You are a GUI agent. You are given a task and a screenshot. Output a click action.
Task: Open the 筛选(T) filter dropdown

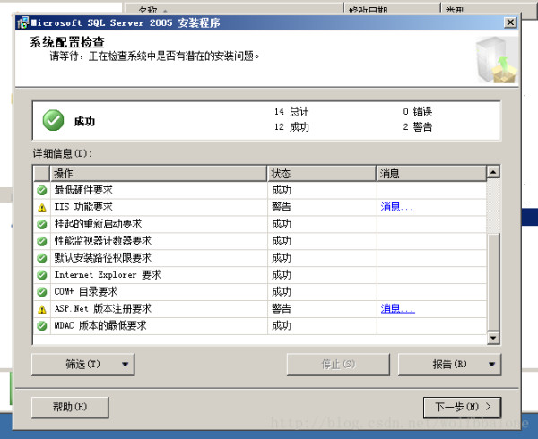(83, 365)
